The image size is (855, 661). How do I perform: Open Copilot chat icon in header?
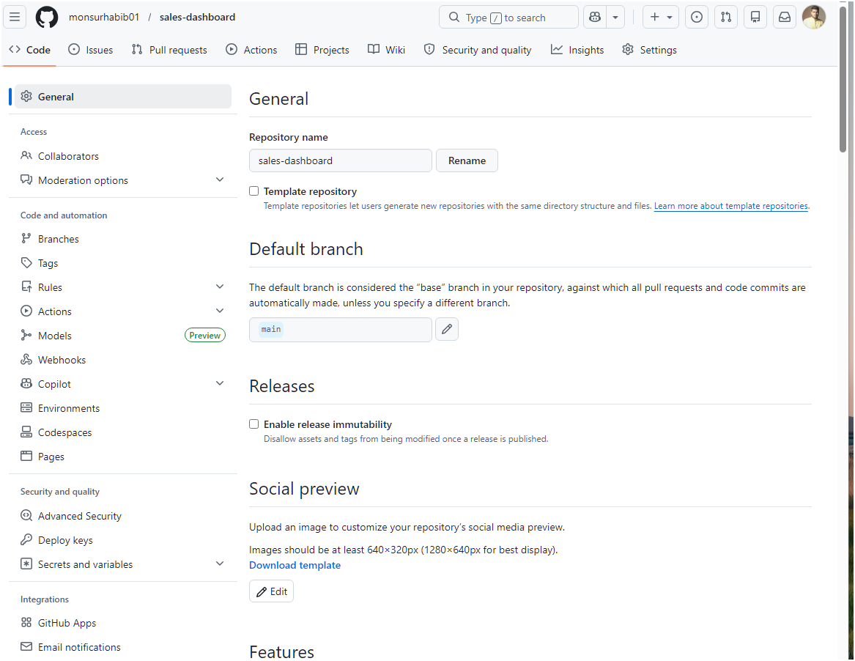point(595,17)
